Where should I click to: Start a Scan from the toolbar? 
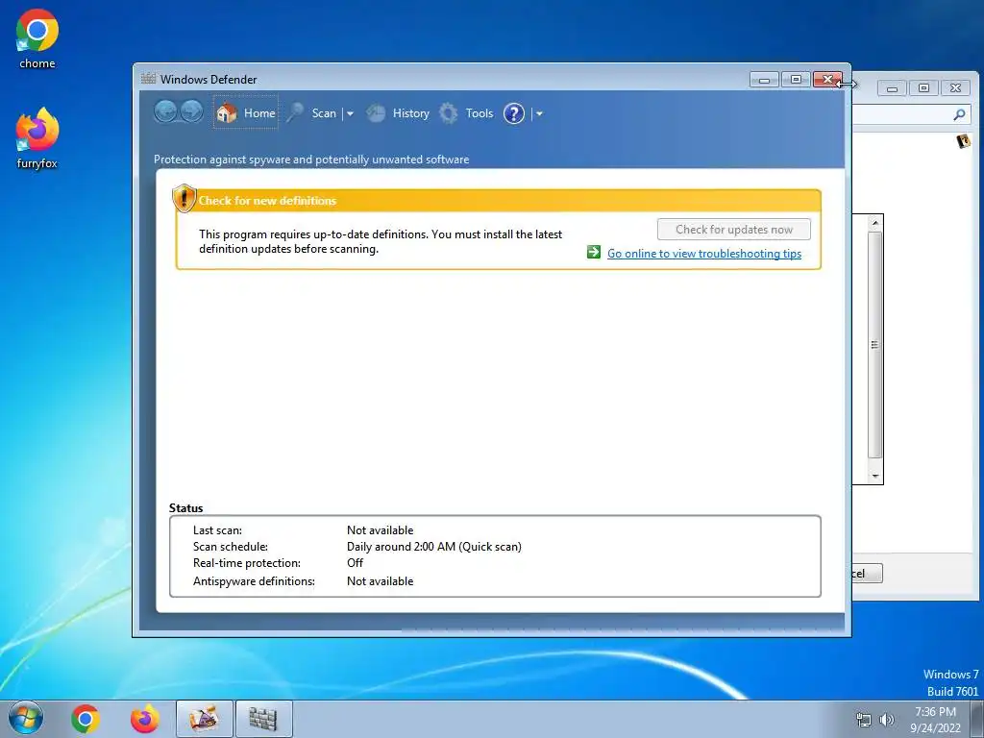click(324, 113)
